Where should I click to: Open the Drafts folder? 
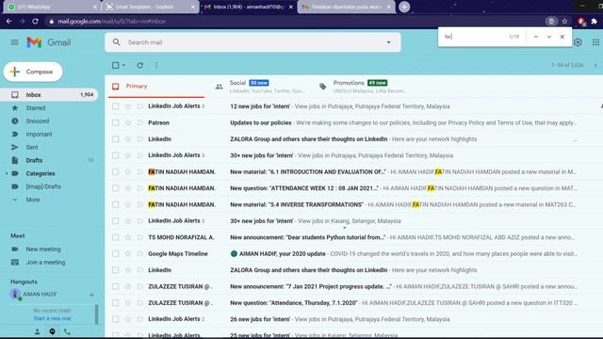click(49, 160)
